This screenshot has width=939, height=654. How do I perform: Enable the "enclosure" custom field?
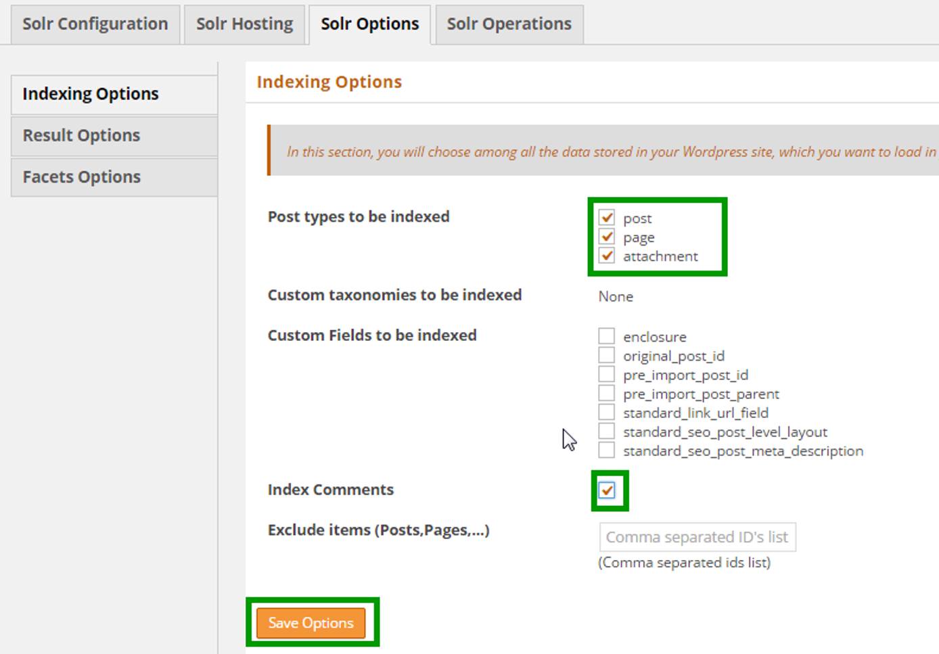point(607,336)
